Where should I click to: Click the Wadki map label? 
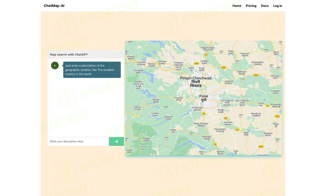click(221, 111)
